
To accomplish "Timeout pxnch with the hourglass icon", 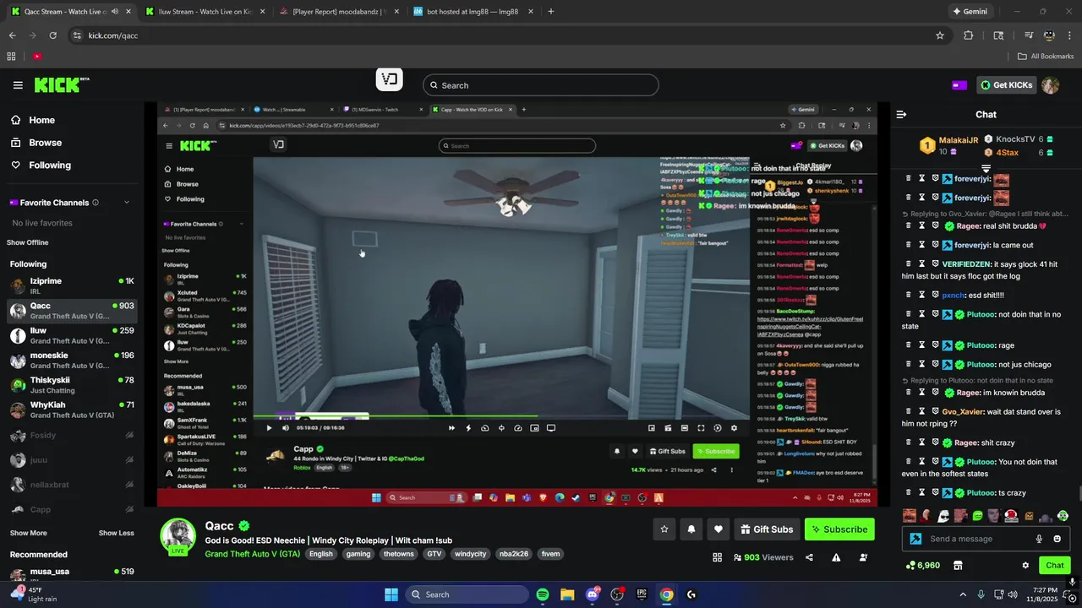I will click(x=921, y=296).
